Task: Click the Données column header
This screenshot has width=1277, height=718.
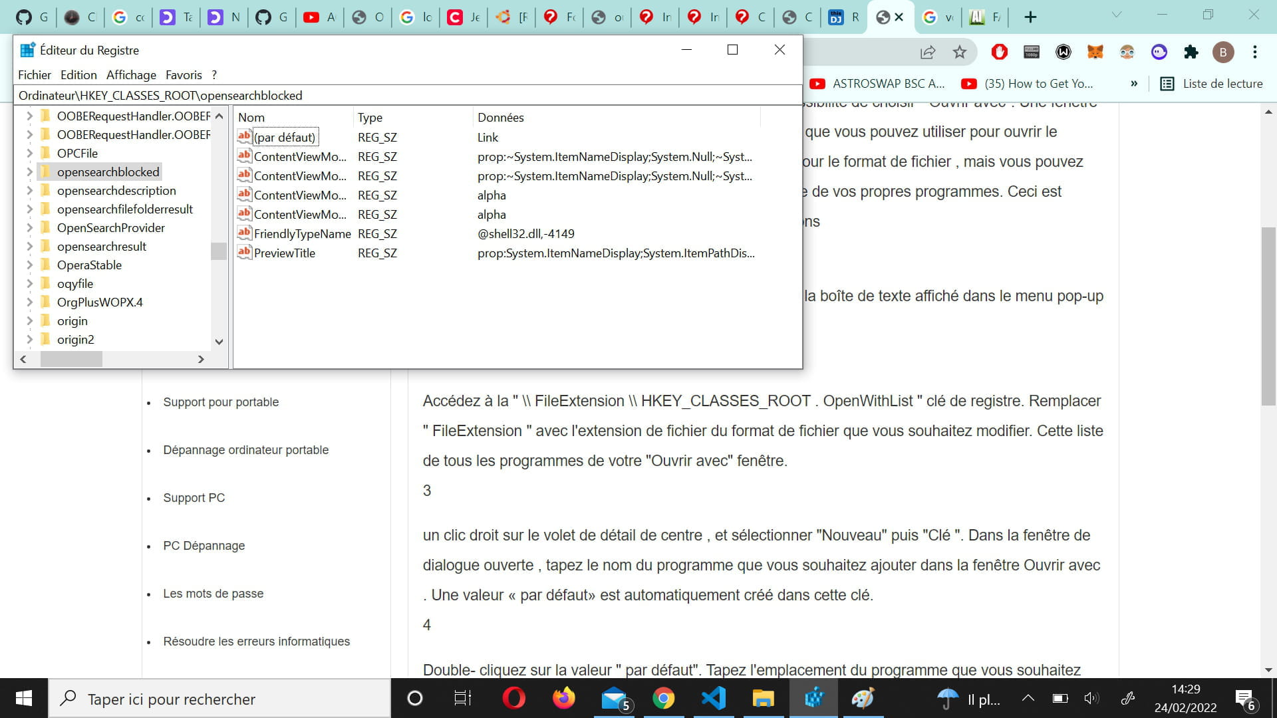Action: [616, 117]
